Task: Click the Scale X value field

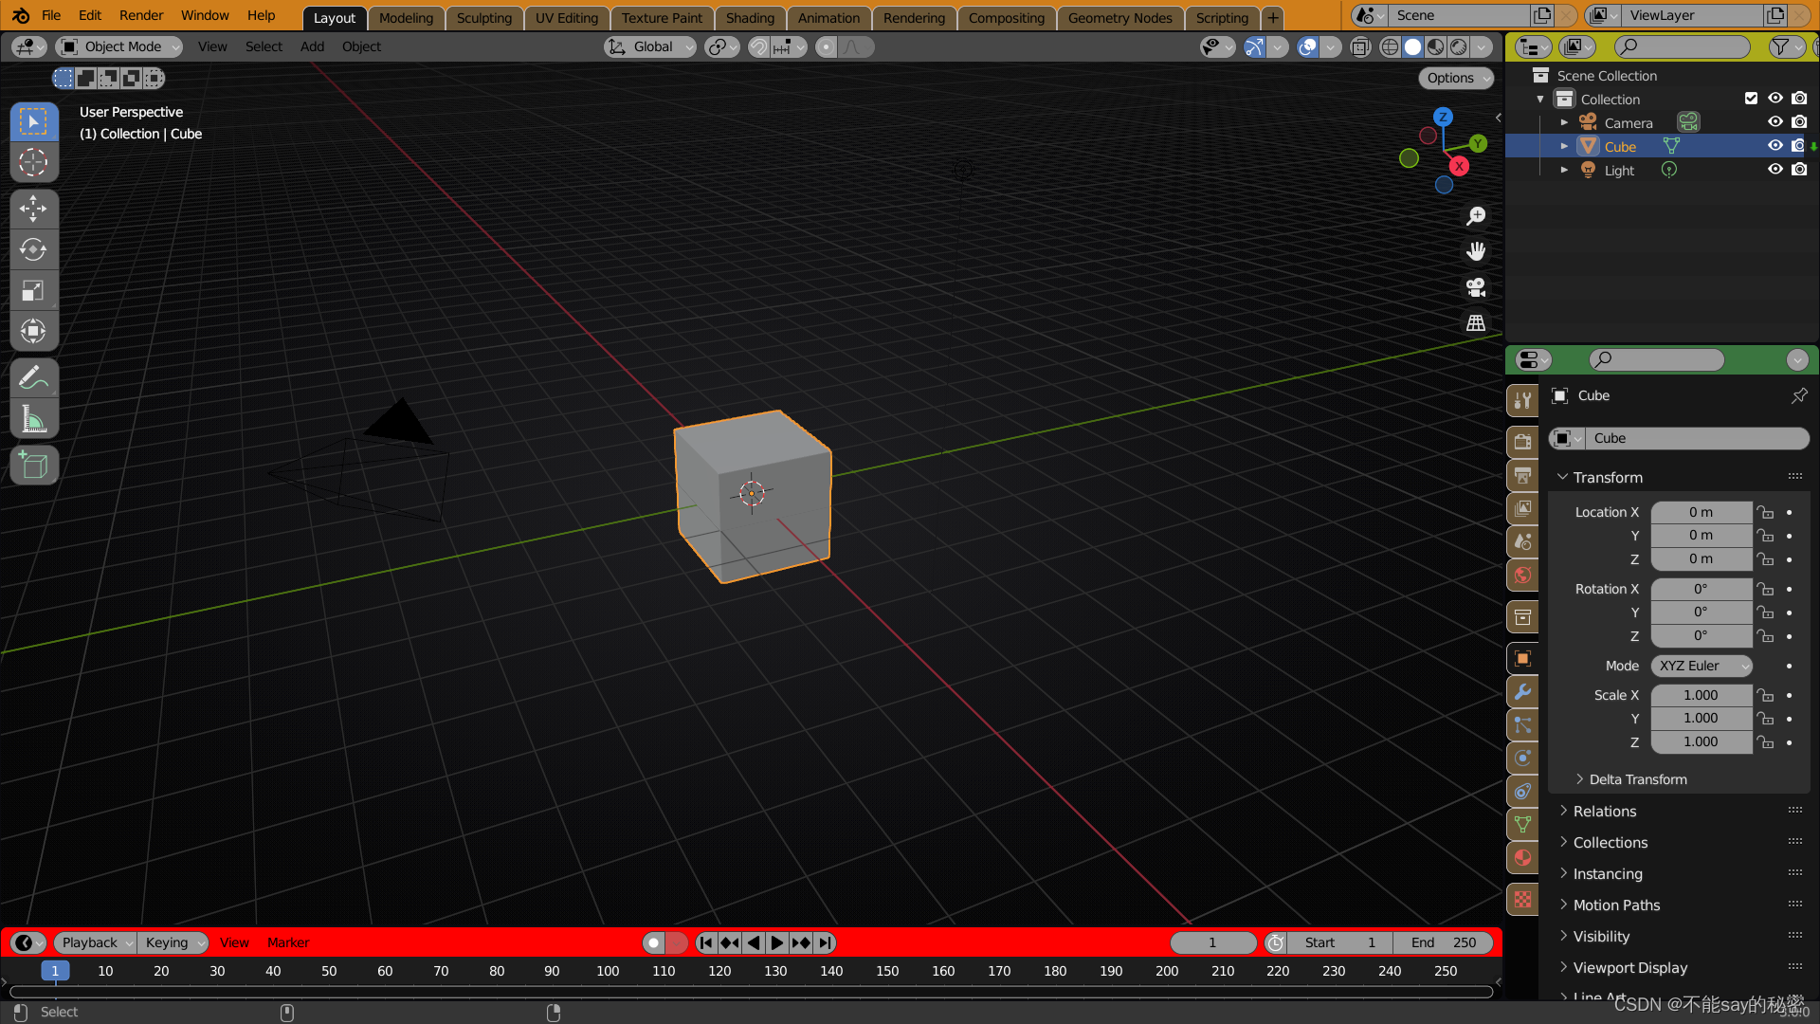Action: (x=1701, y=695)
